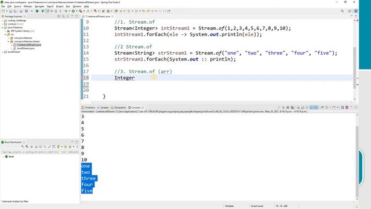Click Collapse All in Package Explorer
The width and height of the screenshot is (371, 209).
(x=59, y=16)
